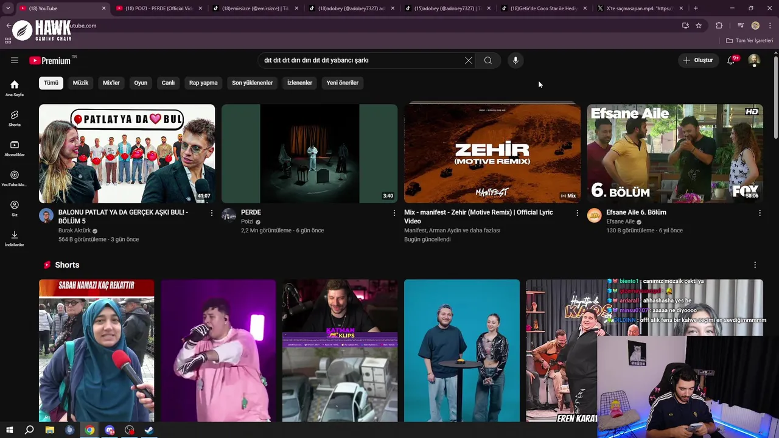Open Siz section in sidebar
The height and width of the screenshot is (438, 779).
point(15,208)
